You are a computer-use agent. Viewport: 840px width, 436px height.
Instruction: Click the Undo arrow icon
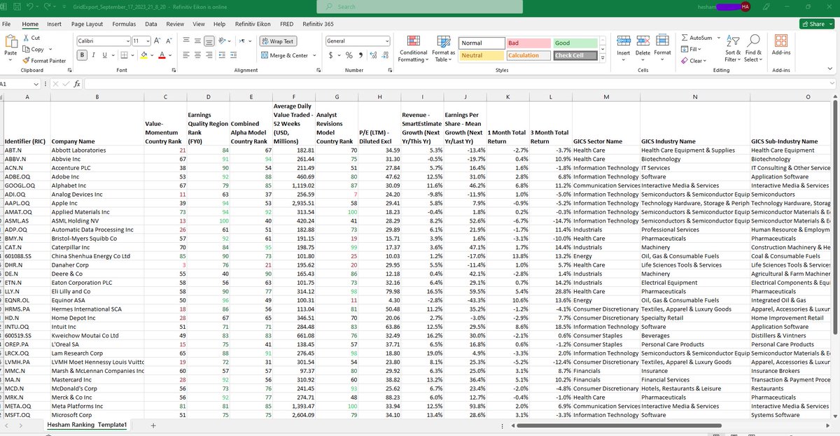(30, 6)
